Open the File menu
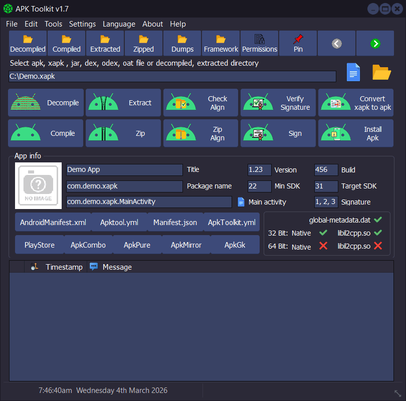 [12, 24]
